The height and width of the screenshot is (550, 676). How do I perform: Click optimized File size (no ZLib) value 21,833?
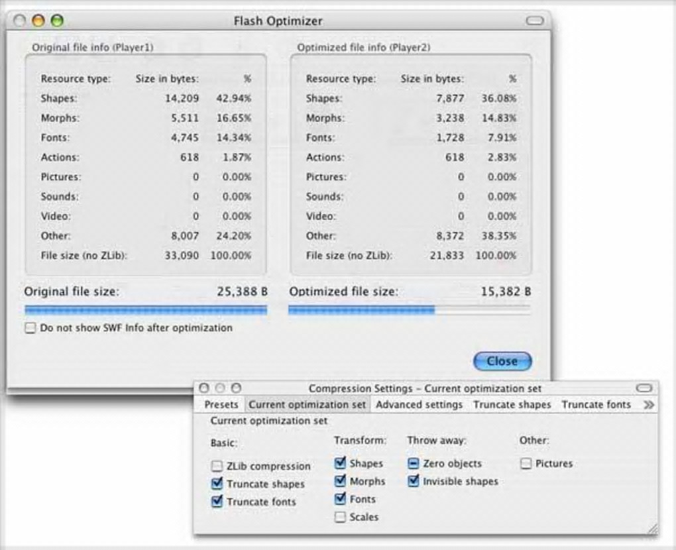(447, 256)
